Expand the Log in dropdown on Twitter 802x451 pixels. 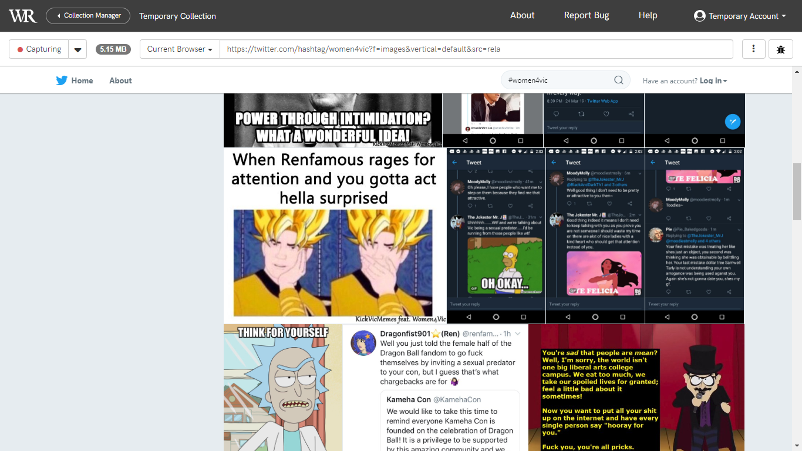pyautogui.click(x=713, y=81)
